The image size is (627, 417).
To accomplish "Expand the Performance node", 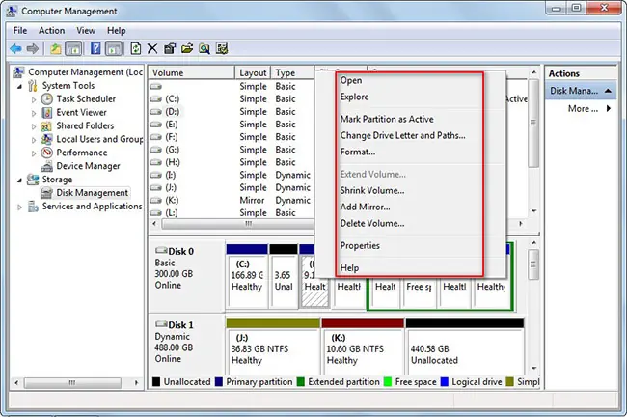I will tap(34, 153).
